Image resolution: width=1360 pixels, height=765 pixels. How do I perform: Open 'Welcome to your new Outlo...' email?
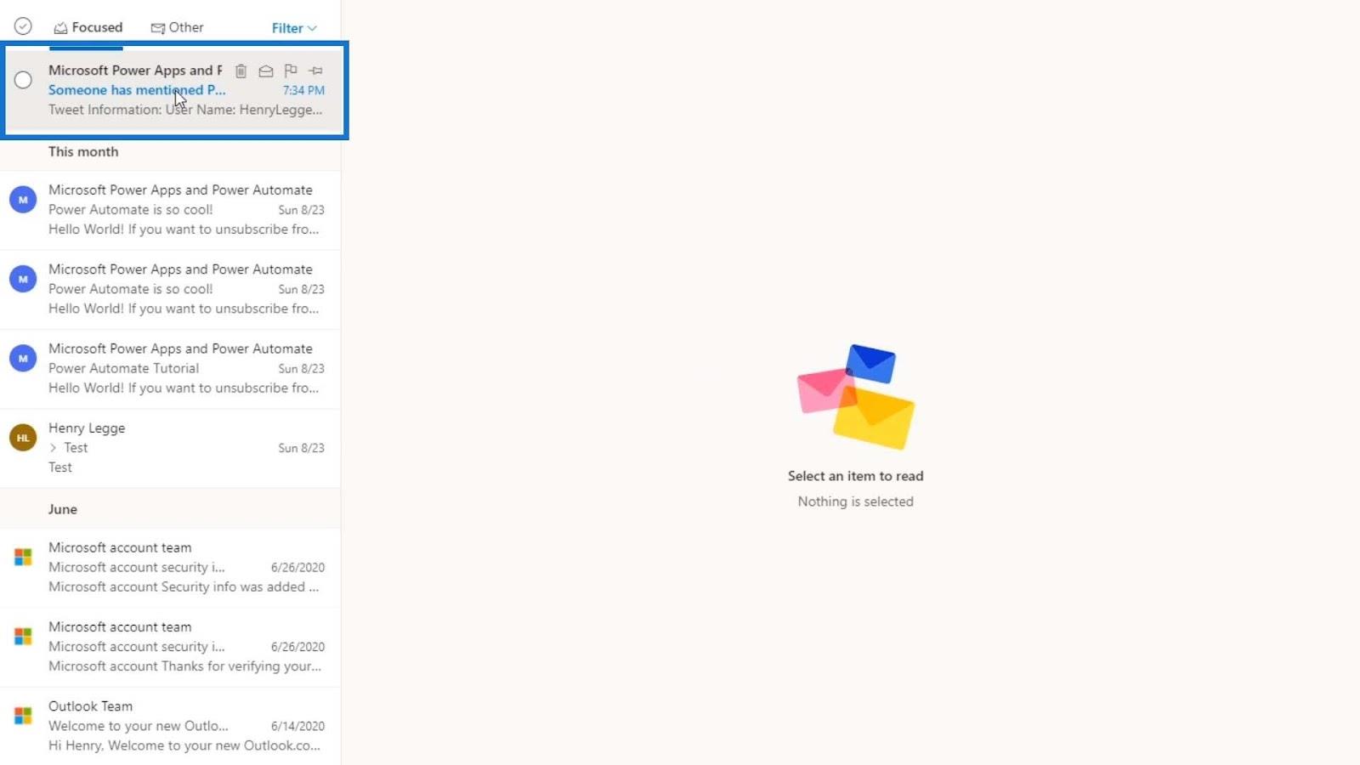170,726
